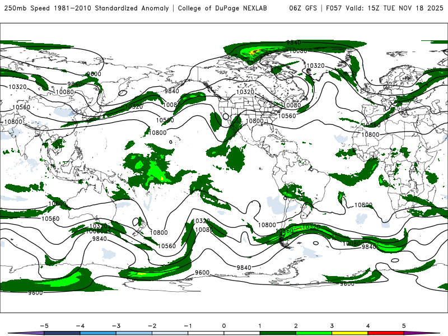
Task: Click the yellow-cored anomaly over the Arctic near Alaska
Action: [255, 52]
